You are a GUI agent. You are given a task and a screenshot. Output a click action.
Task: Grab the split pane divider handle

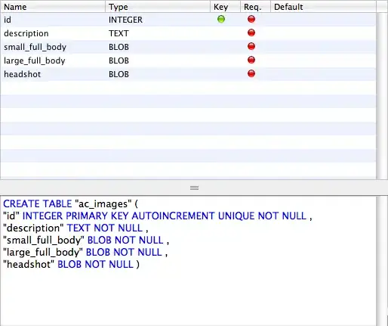point(194,188)
